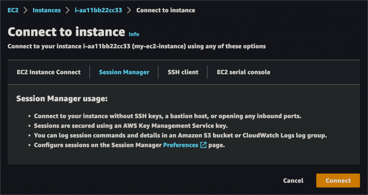
Task: Switch to the EC2 Instance Connect tab
Action: pyautogui.click(x=49, y=72)
